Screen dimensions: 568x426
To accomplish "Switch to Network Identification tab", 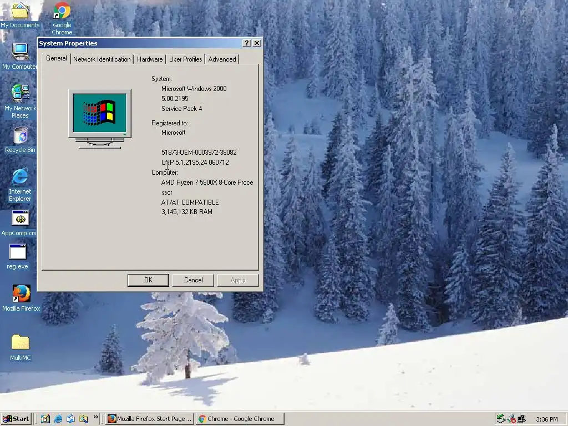I will pyautogui.click(x=102, y=59).
